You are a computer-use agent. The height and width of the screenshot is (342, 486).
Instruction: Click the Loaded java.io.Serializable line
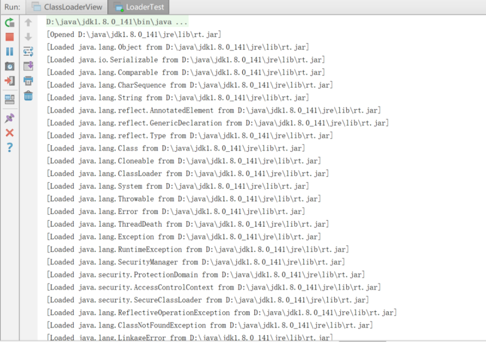tap(186, 59)
